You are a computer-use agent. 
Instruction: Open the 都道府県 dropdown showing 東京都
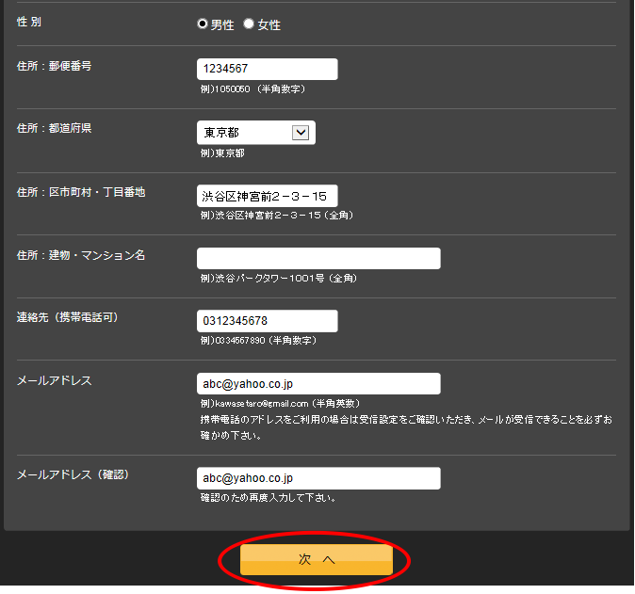(x=255, y=133)
